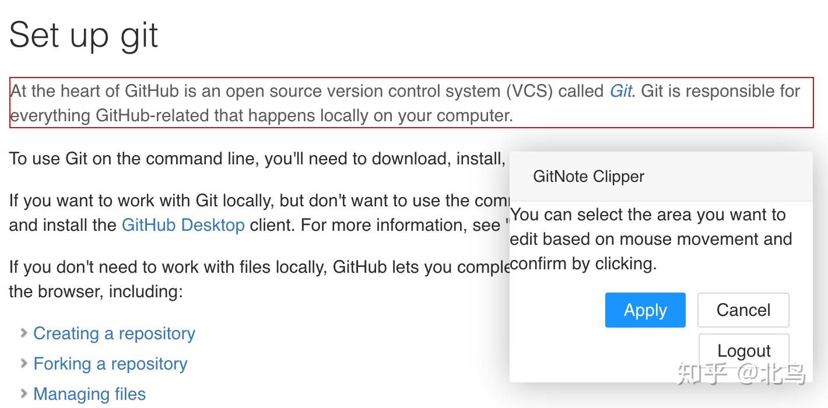Viewport: 828px width, 408px height.
Task: Select the paragraph starting To use Git
Action: click(257, 159)
